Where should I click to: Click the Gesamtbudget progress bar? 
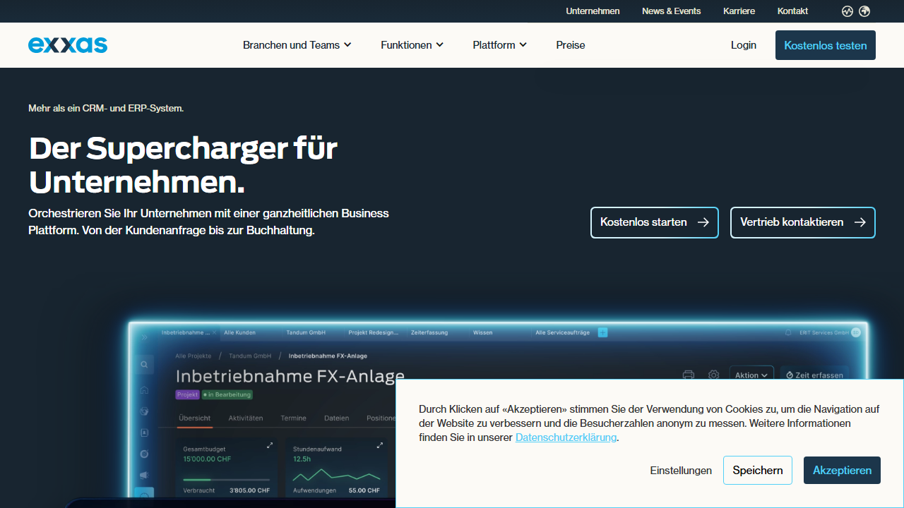click(227, 480)
